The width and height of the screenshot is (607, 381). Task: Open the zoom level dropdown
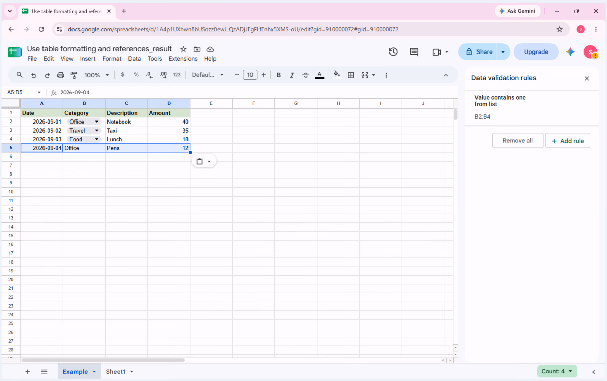click(x=96, y=75)
